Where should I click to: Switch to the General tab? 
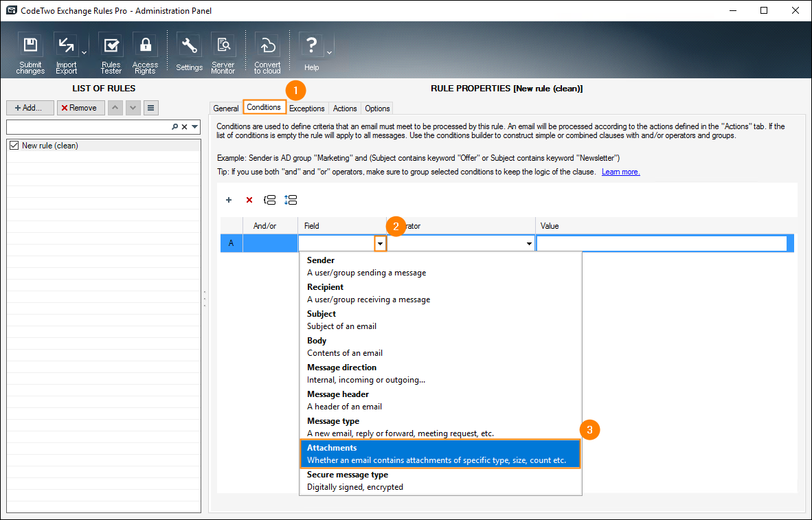pyautogui.click(x=226, y=109)
